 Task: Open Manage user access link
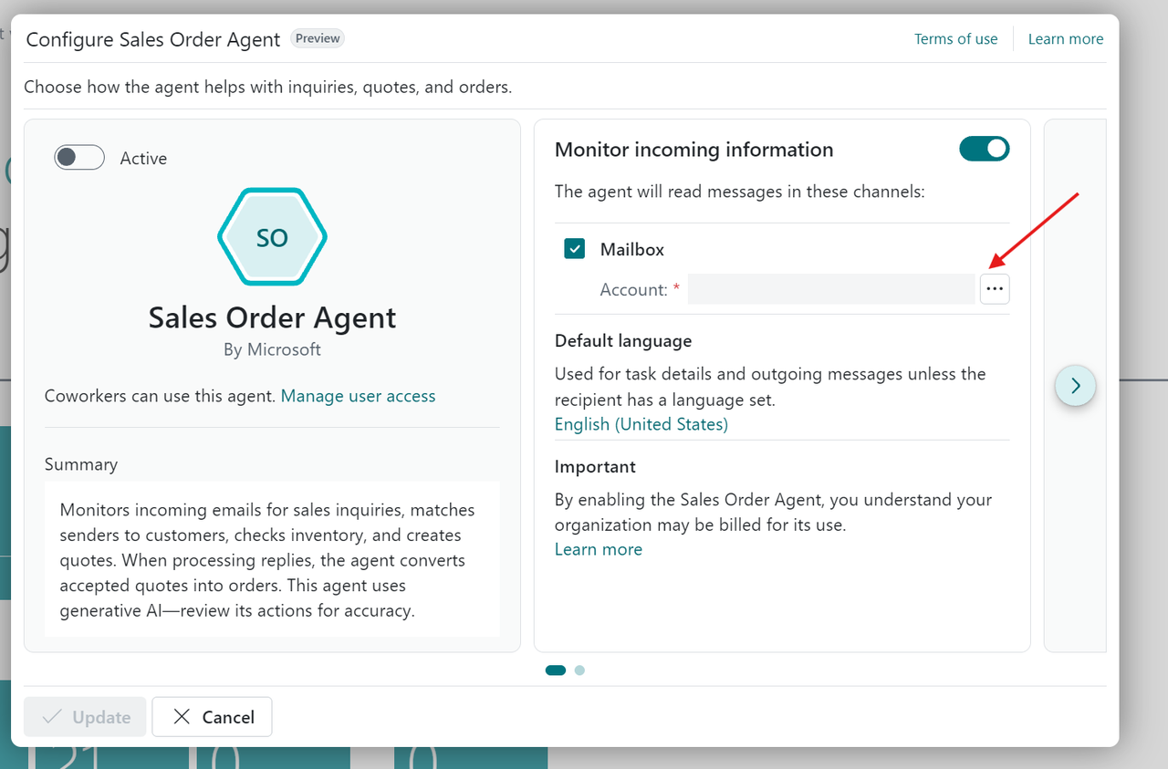[x=358, y=396]
